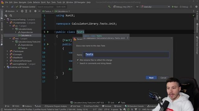Collapse the src folder
This screenshot has height=111, width=199.
point(10,26)
